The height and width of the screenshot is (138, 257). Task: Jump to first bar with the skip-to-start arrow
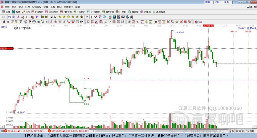click(x=42, y=17)
